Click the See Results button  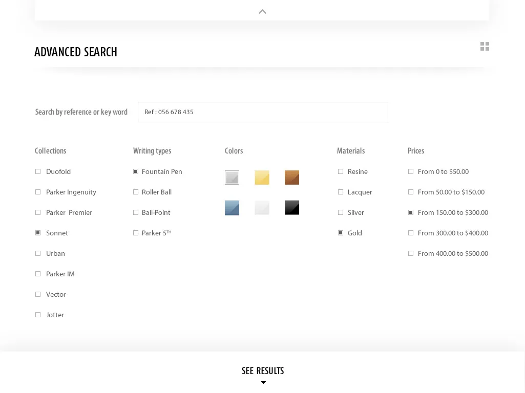(263, 370)
